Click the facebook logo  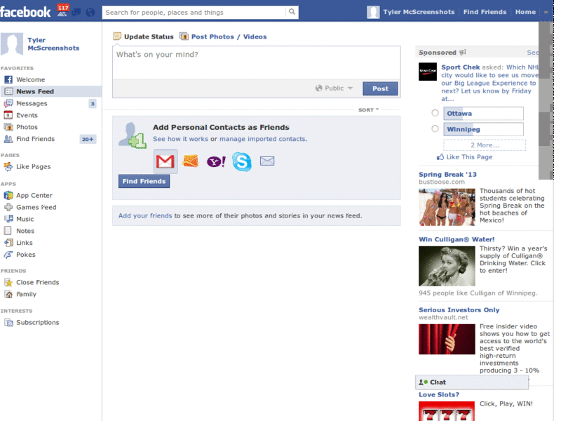pos(25,12)
